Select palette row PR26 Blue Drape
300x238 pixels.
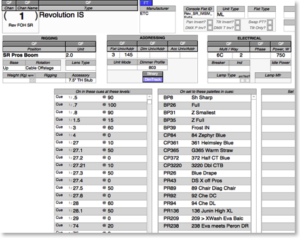pos(204,173)
